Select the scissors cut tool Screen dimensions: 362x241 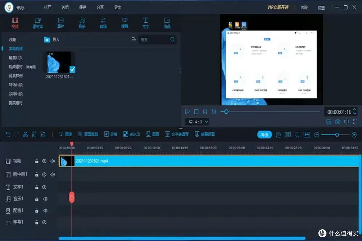25,134
